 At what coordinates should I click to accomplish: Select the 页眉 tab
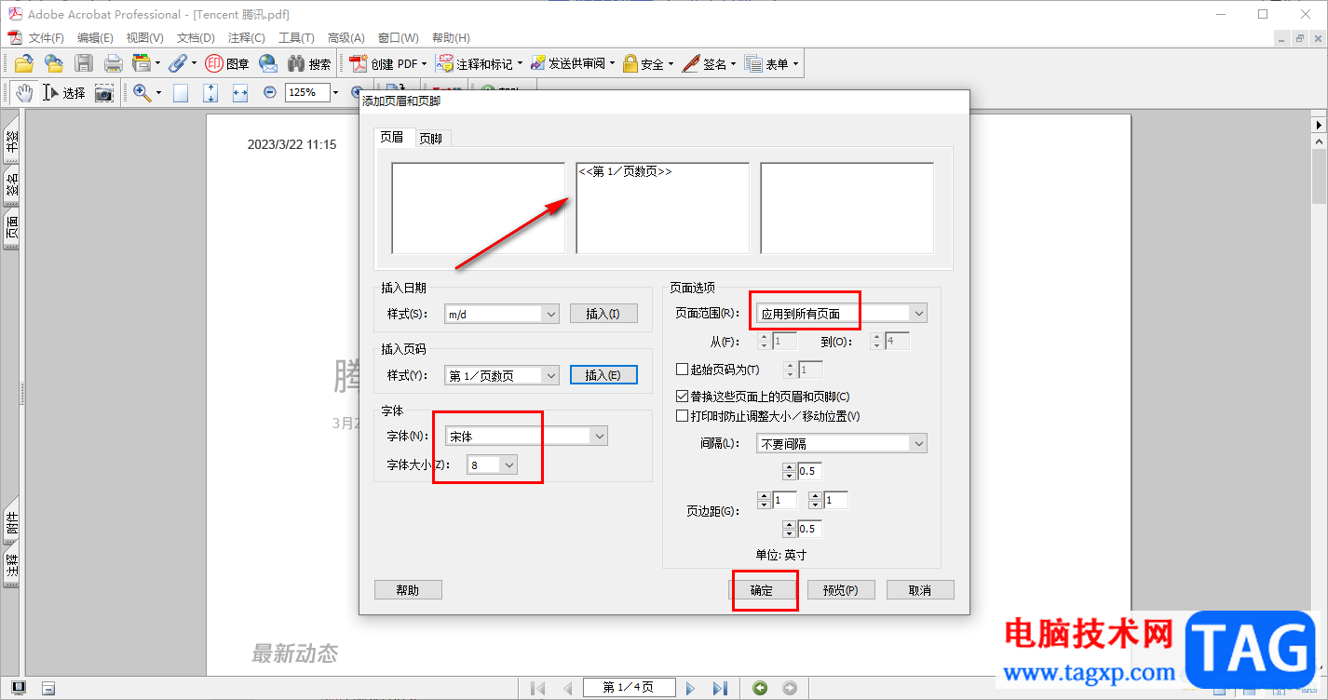tap(392, 138)
